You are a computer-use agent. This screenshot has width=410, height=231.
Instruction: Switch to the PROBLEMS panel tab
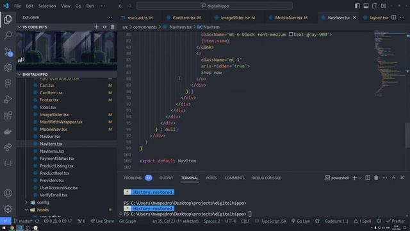133,178
